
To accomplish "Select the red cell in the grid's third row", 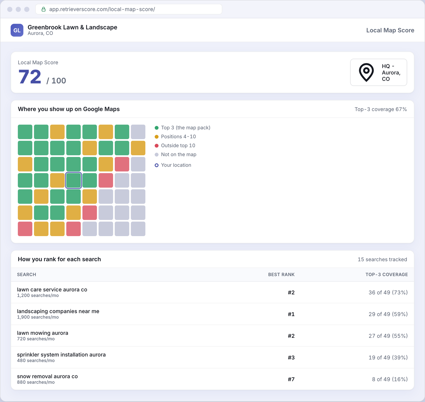I will 122,164.
